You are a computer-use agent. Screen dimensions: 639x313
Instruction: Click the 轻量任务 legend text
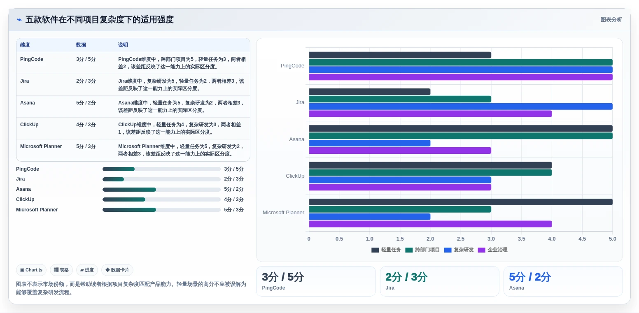tap(391, 250)
